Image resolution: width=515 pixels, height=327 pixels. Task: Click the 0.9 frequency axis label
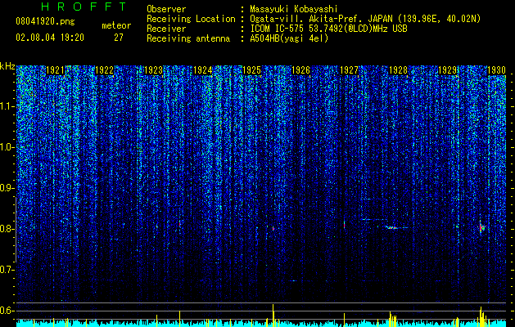[x=7, y=188]
